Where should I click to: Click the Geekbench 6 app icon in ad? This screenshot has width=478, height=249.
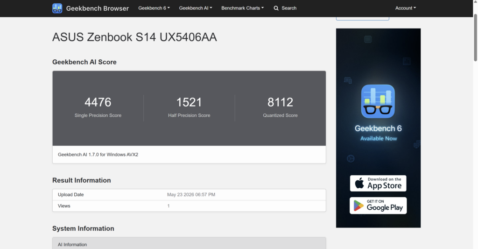pos(378,101)
